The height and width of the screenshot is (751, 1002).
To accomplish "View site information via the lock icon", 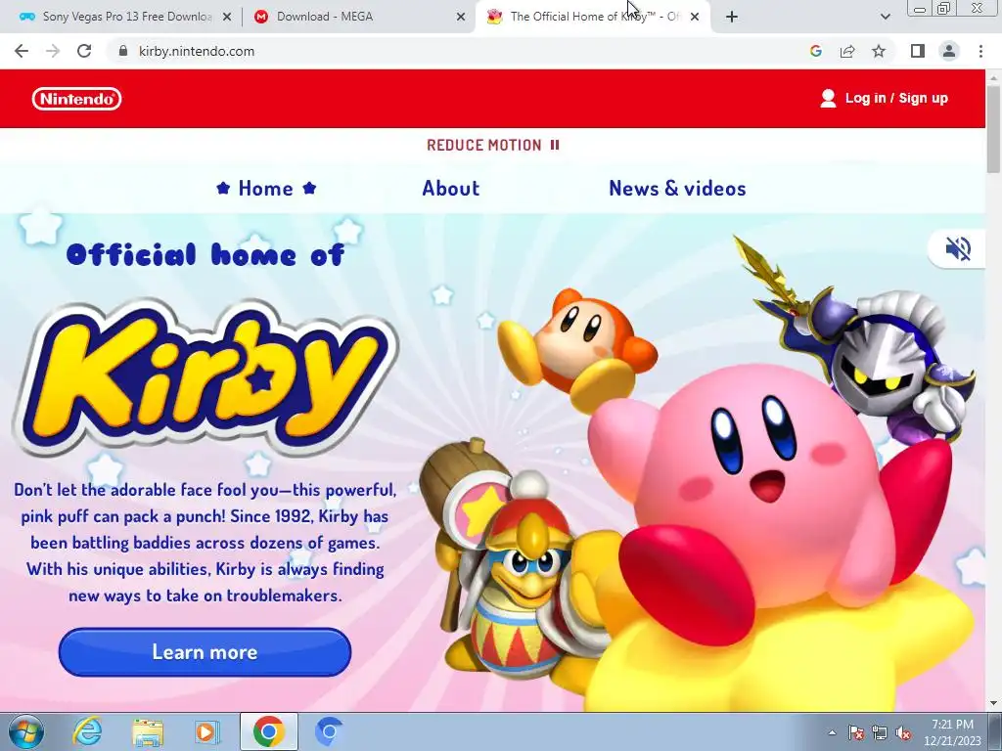I will (123, 51).
